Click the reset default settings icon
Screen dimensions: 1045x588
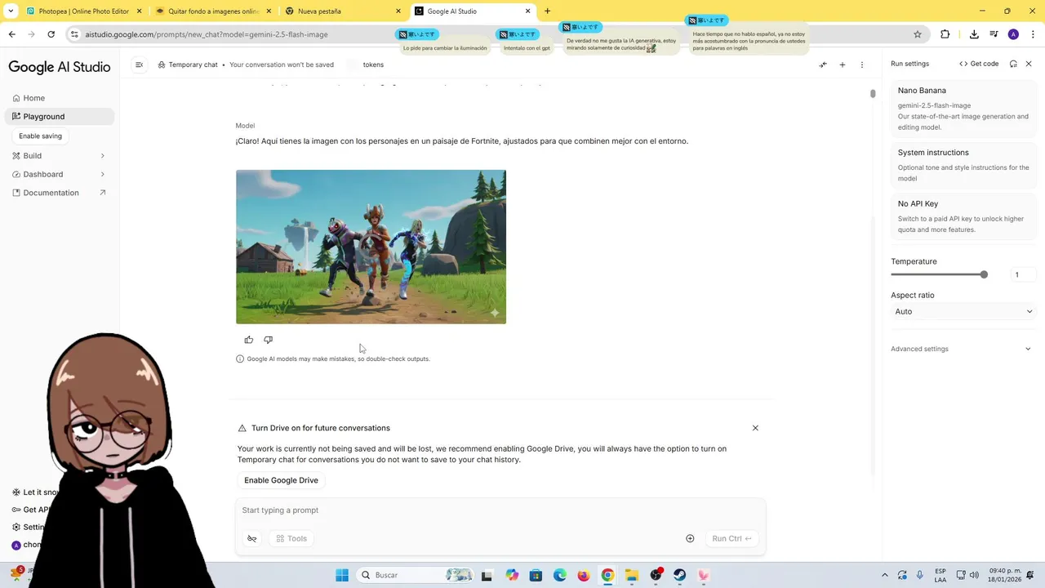(1013, 64)
